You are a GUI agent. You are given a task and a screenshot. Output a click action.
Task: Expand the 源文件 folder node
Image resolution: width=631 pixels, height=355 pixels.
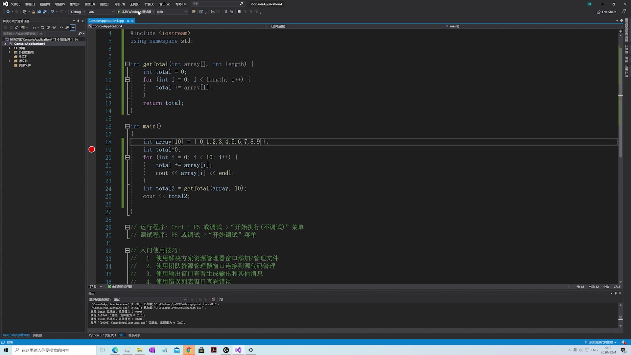(10, 61)
